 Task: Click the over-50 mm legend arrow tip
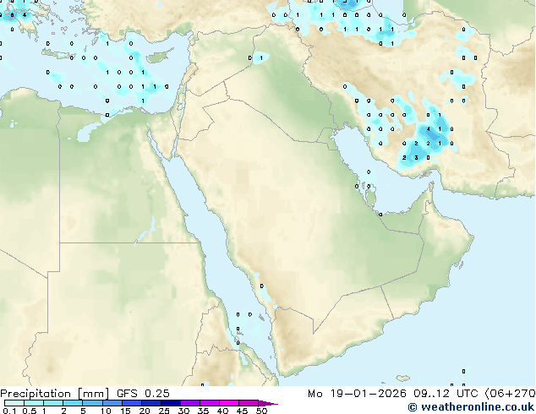(x=268, y=403)
